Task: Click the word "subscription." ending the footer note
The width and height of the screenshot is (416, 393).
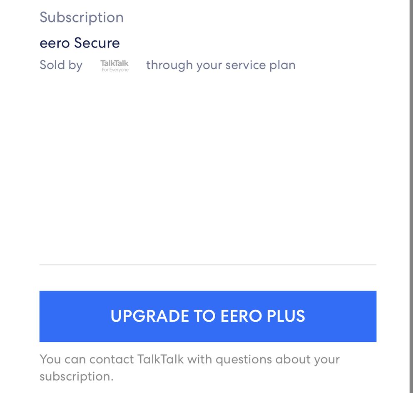Action: 77,376
